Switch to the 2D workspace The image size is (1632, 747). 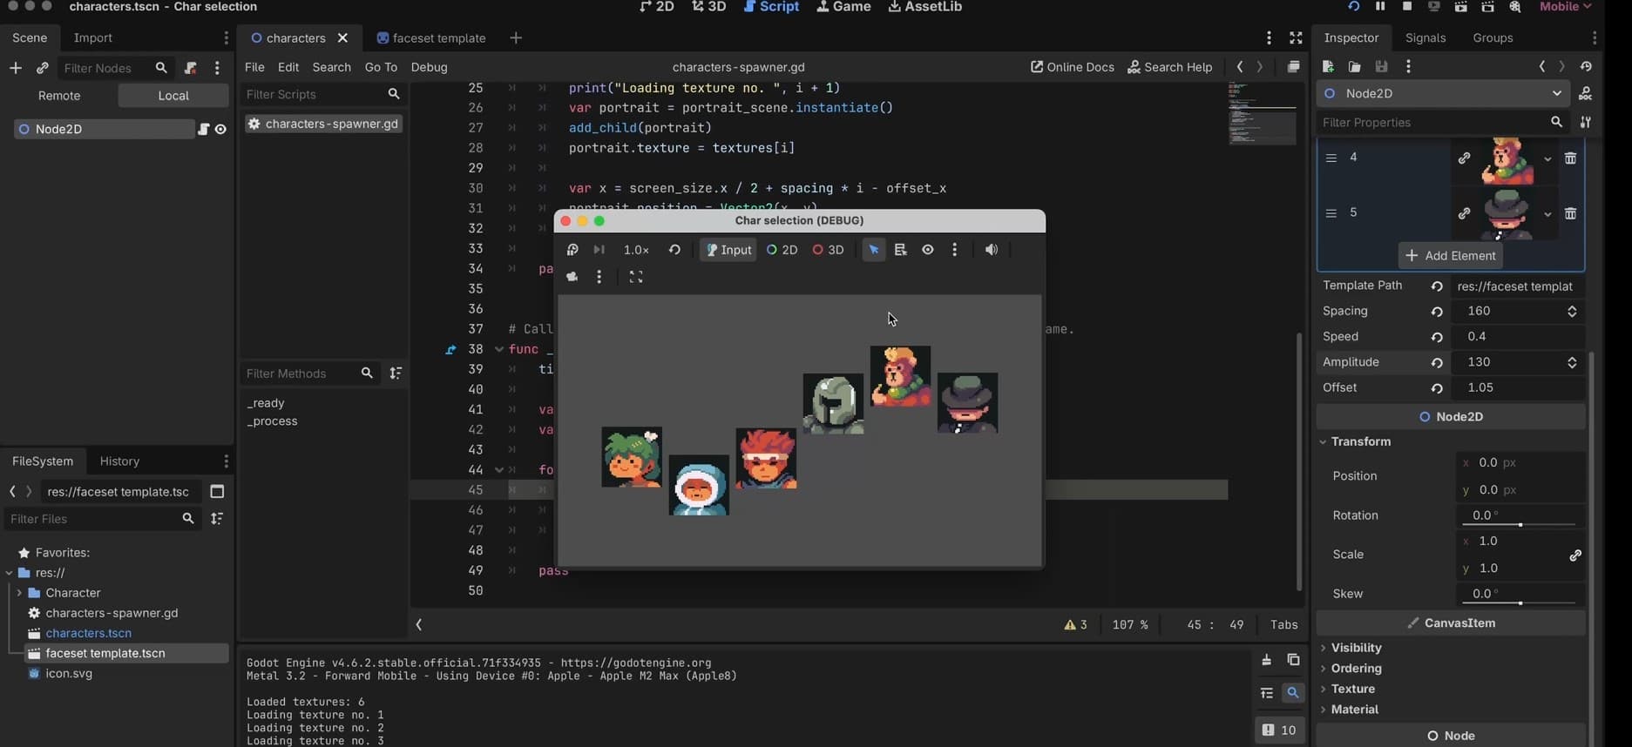(657, 7)
